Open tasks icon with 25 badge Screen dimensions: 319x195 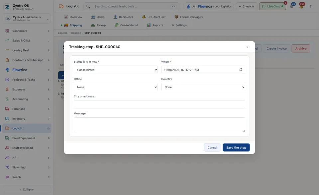point(292,6)
